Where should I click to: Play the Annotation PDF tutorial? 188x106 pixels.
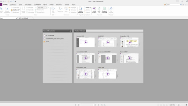86,58
